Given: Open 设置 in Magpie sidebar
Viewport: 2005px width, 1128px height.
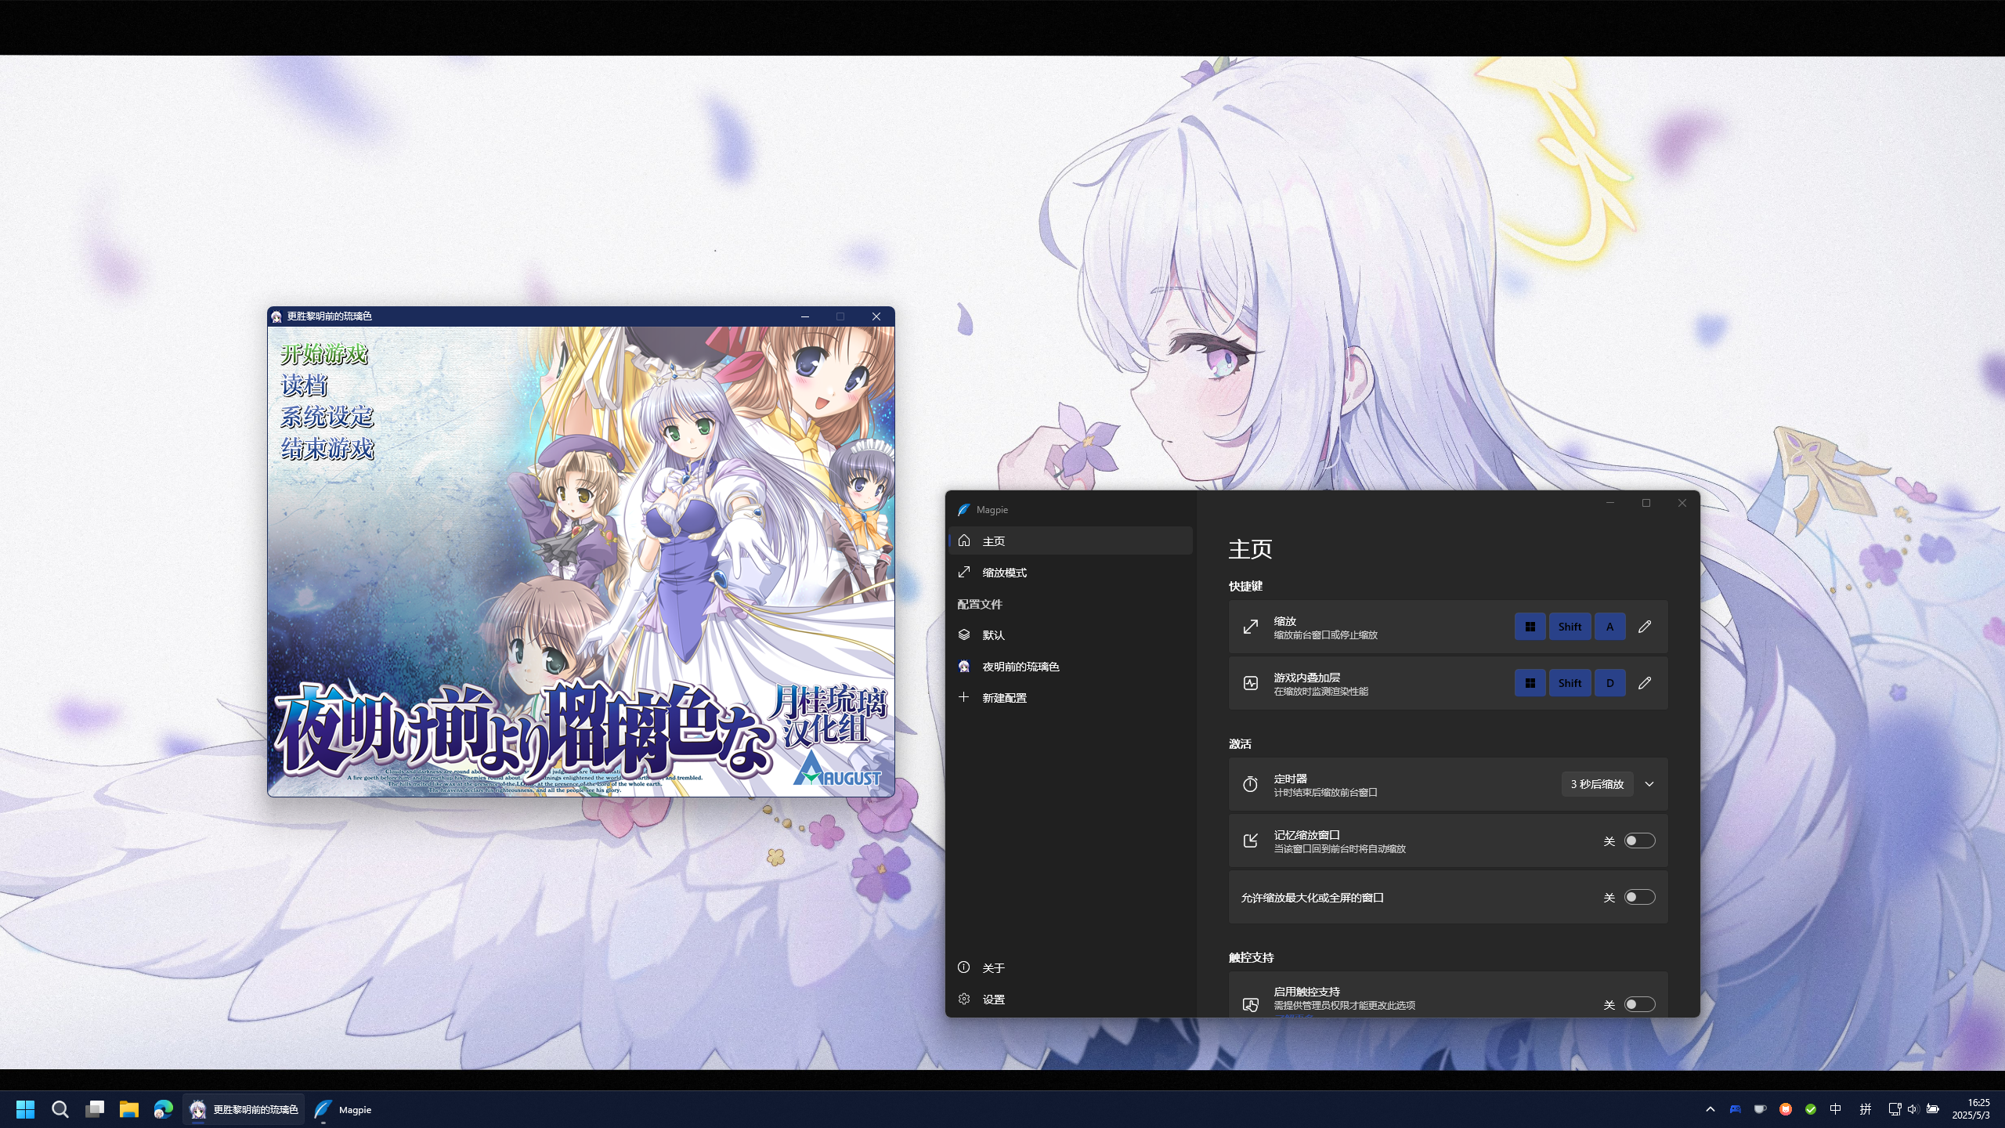Looking at the screenshot, I should coord(993,1000).
